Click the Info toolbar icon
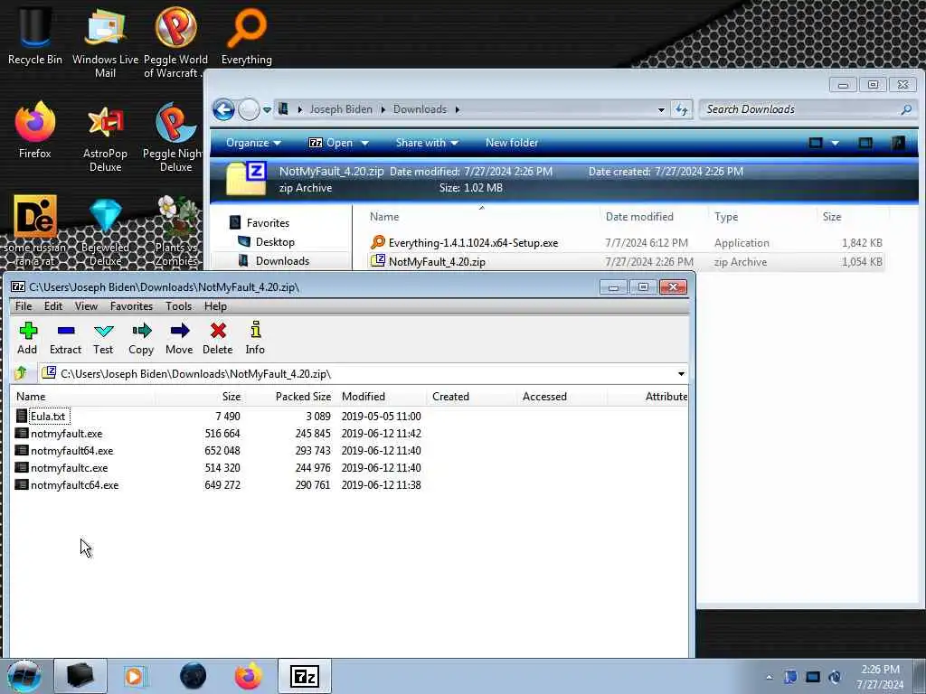Screen dimensions: 926x694 click(255, 338)
